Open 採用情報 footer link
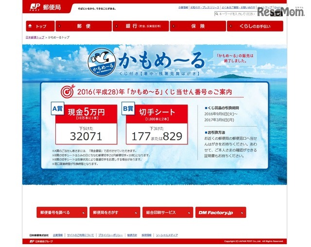The height and width of the screenshot is (247, 311). tap(146, 235)
